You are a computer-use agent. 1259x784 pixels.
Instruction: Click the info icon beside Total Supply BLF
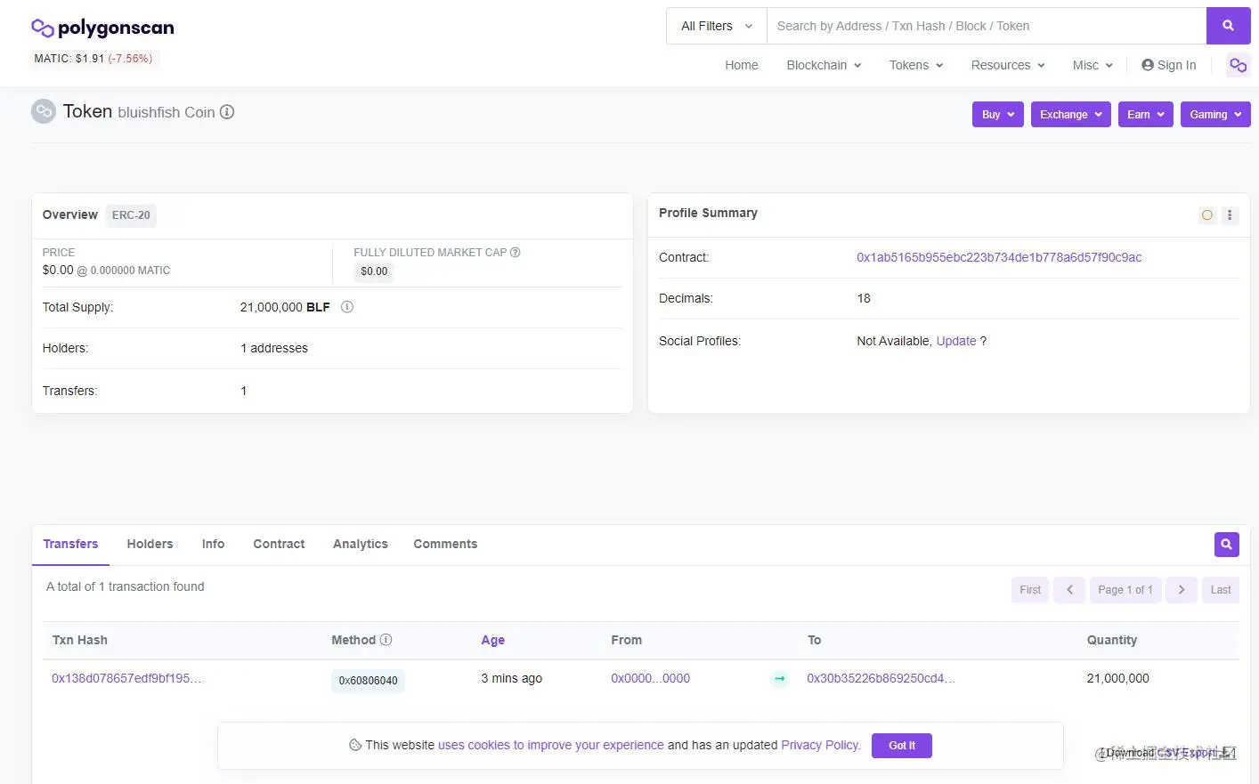click(347, 307)
